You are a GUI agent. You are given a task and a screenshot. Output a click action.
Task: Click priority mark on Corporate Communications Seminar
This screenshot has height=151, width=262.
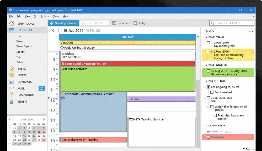(x=63, y=94)
